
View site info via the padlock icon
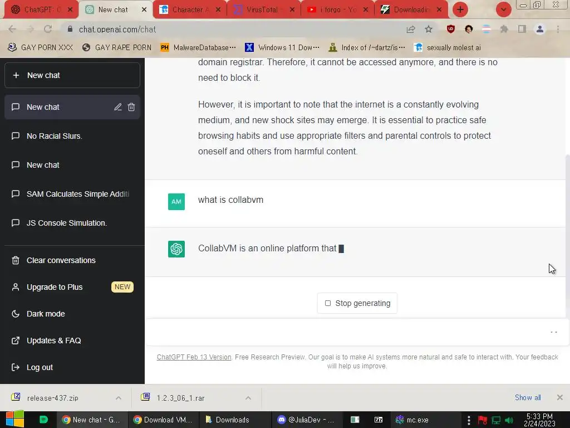[x=70, y=29]
